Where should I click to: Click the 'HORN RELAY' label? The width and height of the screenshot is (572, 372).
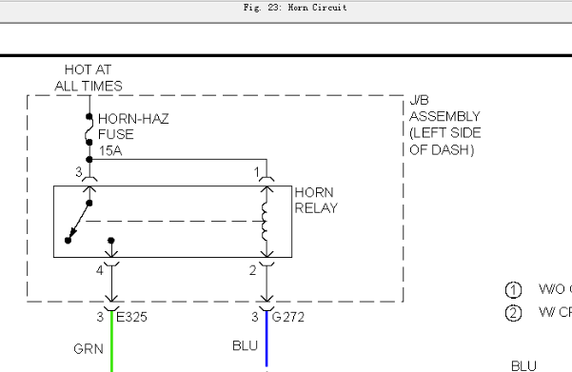click(x=316, y=200)
